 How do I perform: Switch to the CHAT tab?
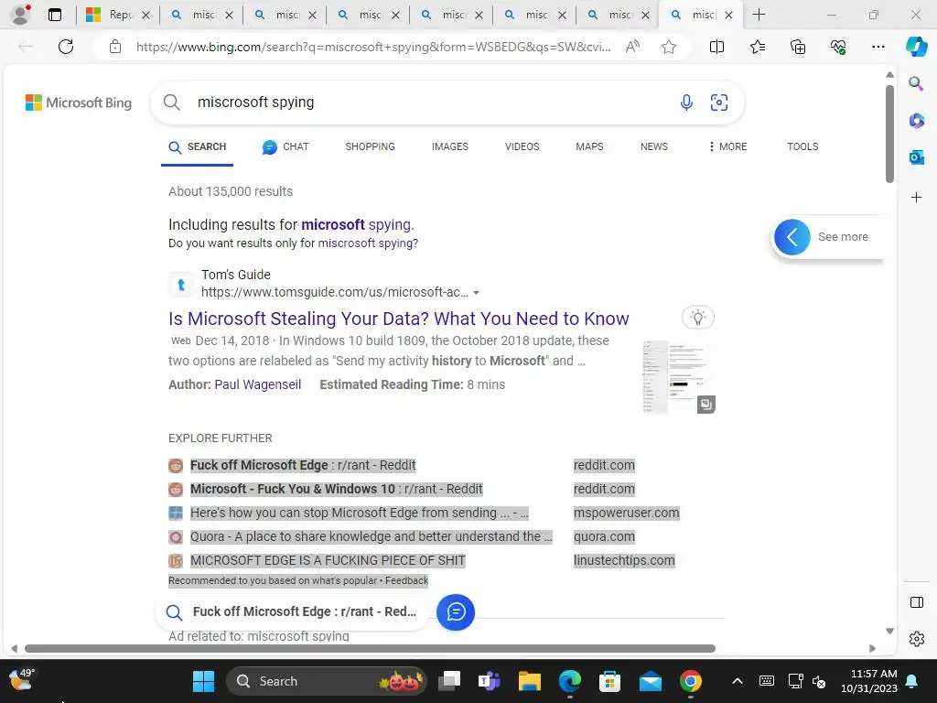pyautogui.click(x=285, y=146)
